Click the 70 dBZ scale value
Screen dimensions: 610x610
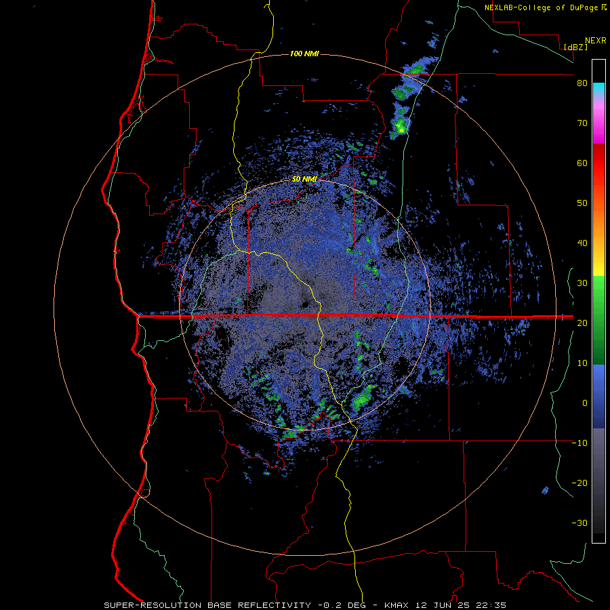[582, 123]
